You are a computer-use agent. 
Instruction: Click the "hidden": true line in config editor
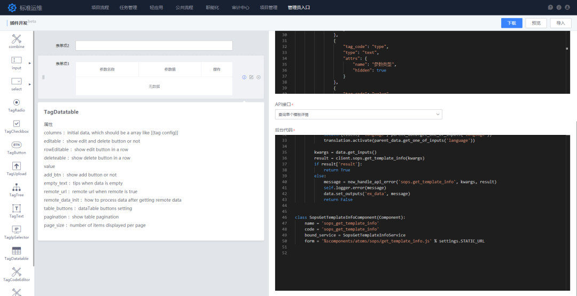pos(370,70)
